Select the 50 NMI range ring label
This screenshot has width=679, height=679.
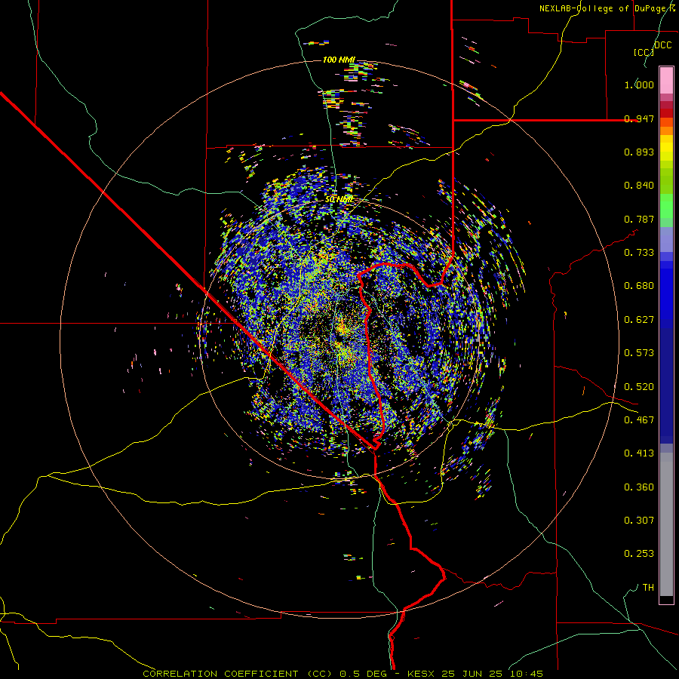pyautogui.click(x=339, y=199)
